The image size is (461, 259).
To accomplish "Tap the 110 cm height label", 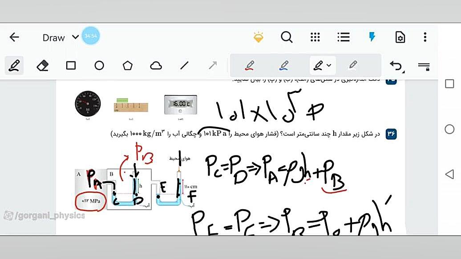I will (190, 187).
